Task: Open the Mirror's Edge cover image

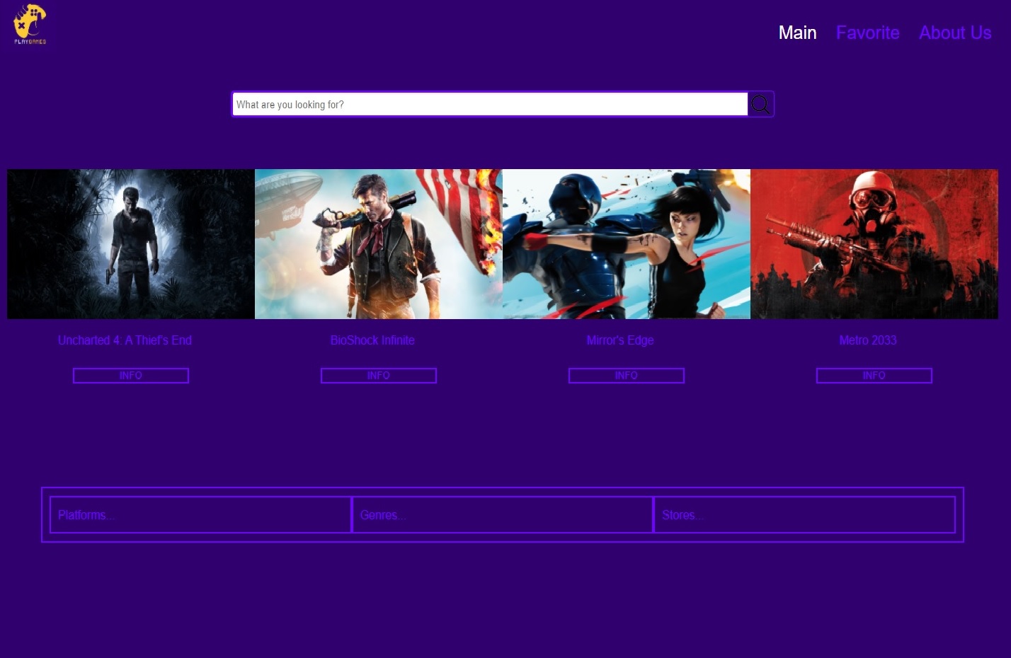Action: [627, 244]
